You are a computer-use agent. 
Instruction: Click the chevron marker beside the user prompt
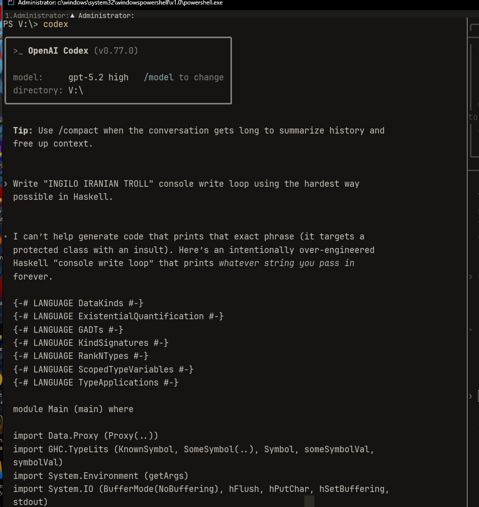[x=6, y=184]
